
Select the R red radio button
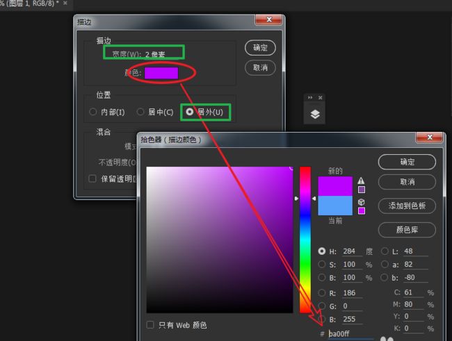click(322, 292)
